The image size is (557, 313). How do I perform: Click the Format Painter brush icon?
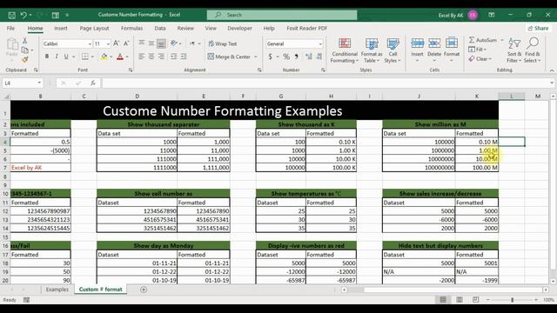[x=25, y=59]
